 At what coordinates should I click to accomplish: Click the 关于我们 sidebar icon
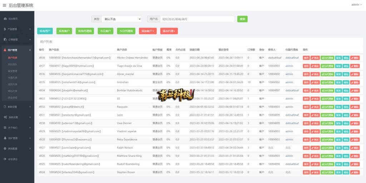(x=5, y=127)
